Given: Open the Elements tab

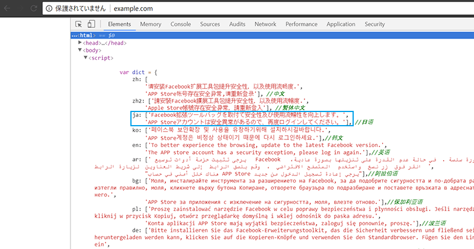Looking at the screenshot, I should pyautogui.click(x=120, y=24).
